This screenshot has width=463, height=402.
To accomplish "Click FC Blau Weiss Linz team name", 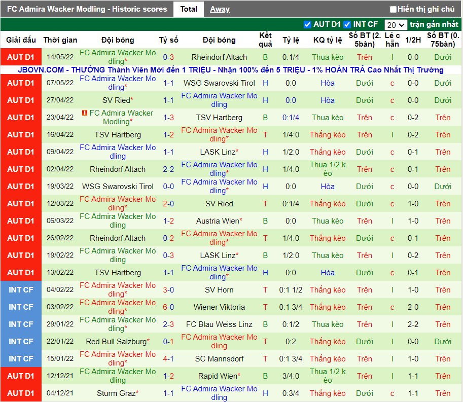I will tap(219, 324).
